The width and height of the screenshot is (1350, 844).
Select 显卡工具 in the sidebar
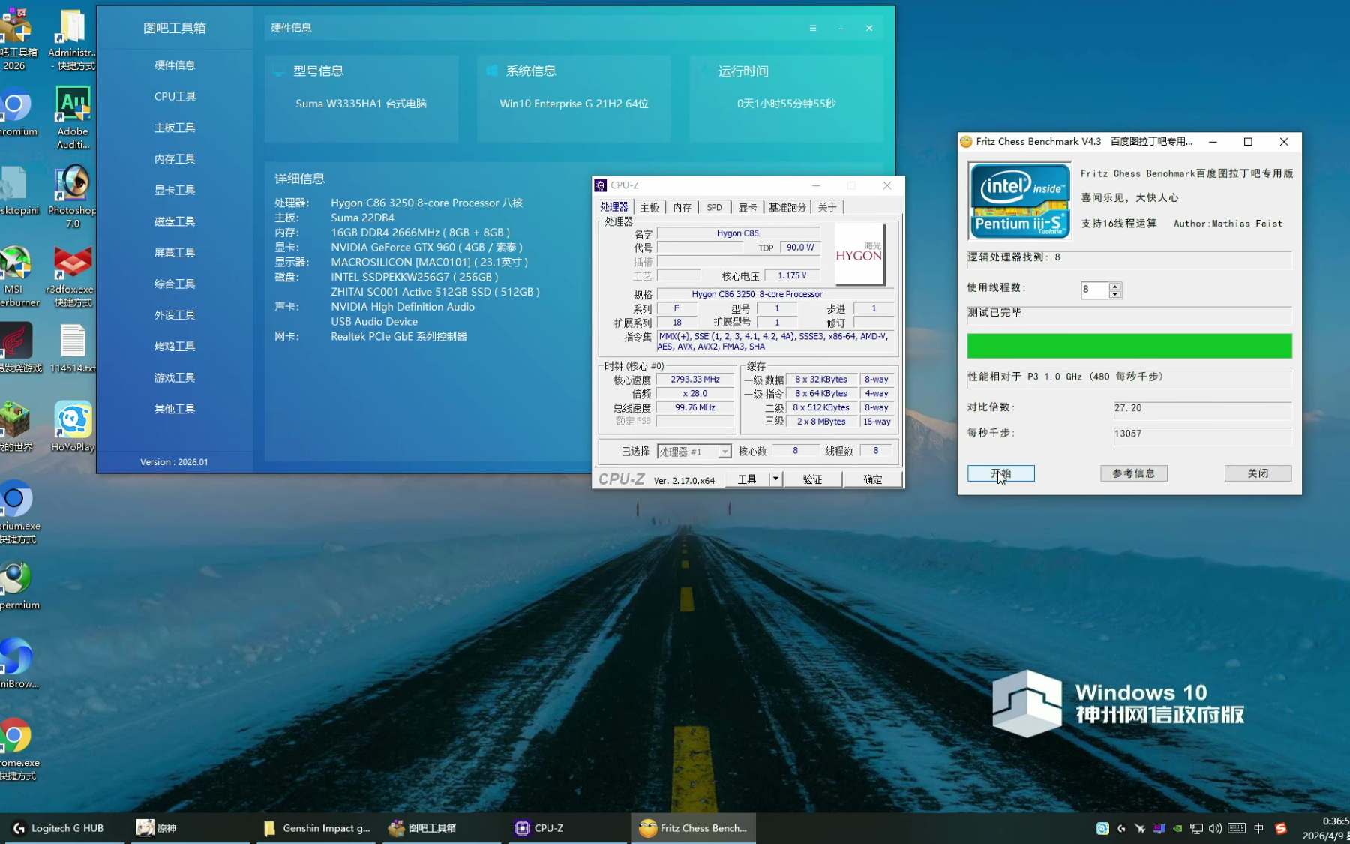tap(175, 191)
